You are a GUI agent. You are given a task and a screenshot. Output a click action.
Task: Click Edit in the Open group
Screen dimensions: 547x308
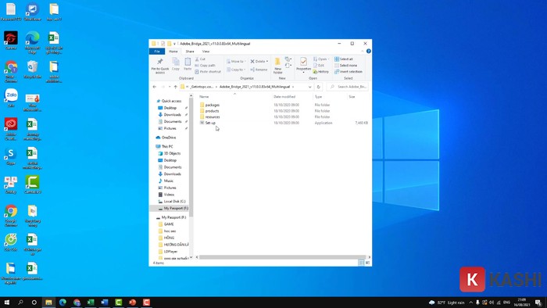point(319,66)
